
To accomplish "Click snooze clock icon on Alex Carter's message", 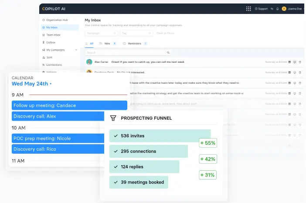I will tap(295, 62).
